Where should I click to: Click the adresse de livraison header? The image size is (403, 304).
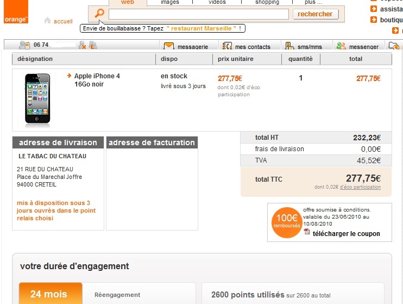pos(58,142)
